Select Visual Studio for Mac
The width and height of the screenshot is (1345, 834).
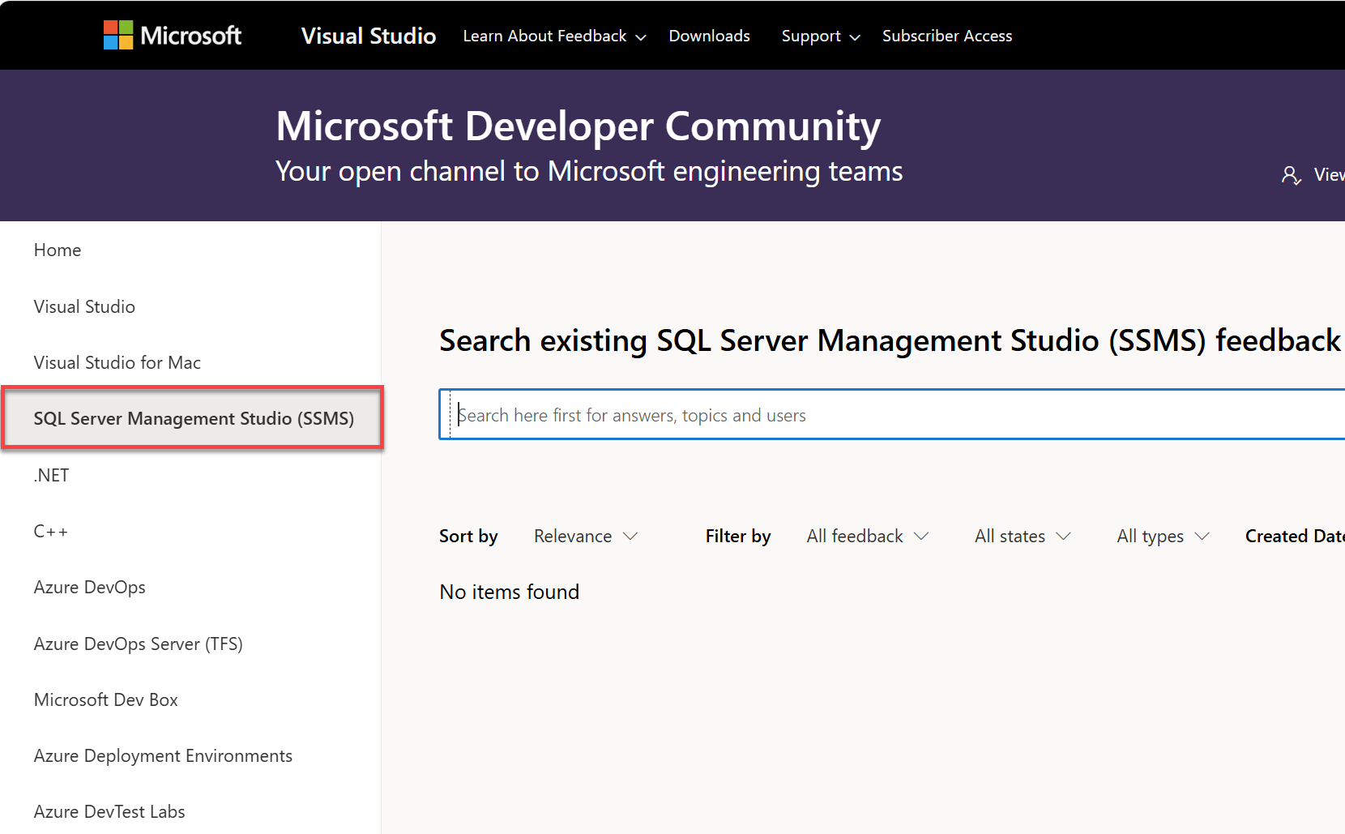coord(117,363)
